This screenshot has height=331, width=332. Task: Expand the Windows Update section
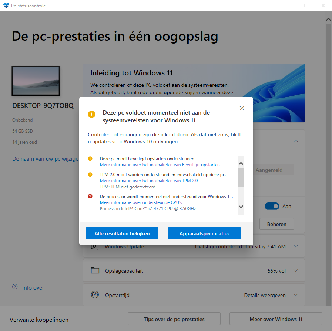tap(295, 246)
